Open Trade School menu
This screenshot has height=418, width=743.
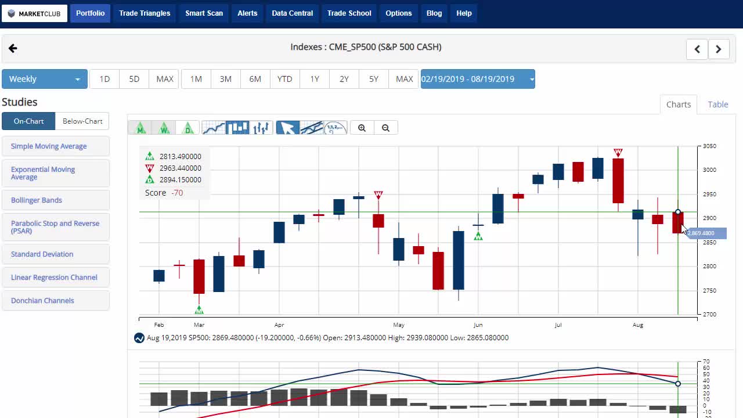[349, 13]
